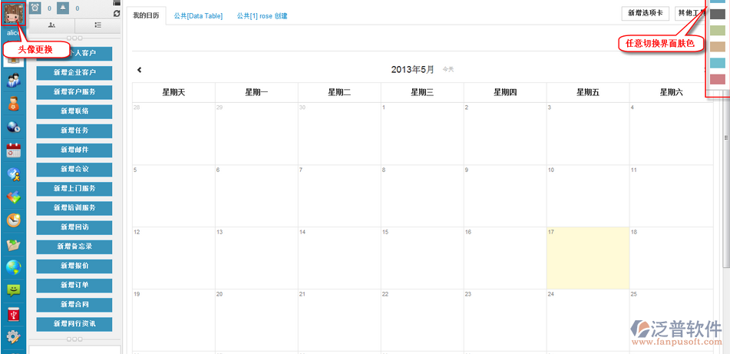
Task: Switch to 公共[Data Table] tab
Action: point(198,16)
